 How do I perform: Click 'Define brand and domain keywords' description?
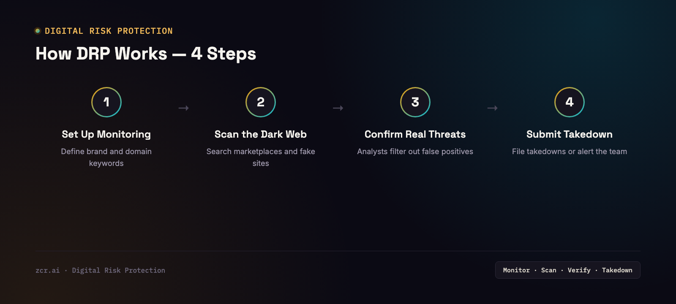click(106, 157)
